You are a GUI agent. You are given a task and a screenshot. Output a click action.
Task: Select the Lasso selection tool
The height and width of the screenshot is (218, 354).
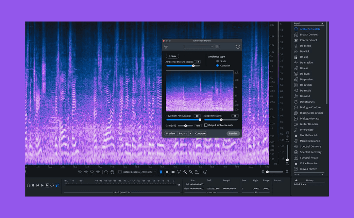point(179,172)
